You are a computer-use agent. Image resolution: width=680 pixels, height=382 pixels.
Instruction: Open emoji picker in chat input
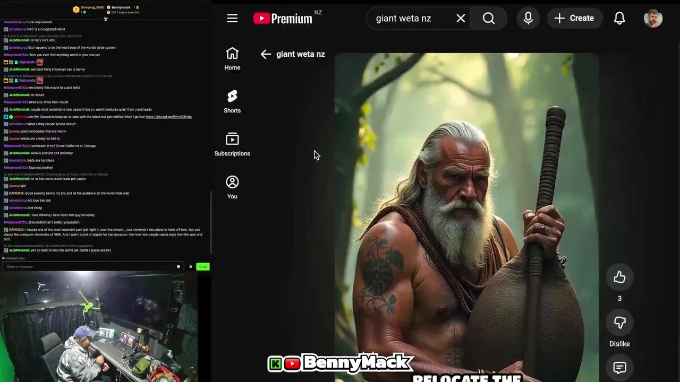tap(178, 266)
